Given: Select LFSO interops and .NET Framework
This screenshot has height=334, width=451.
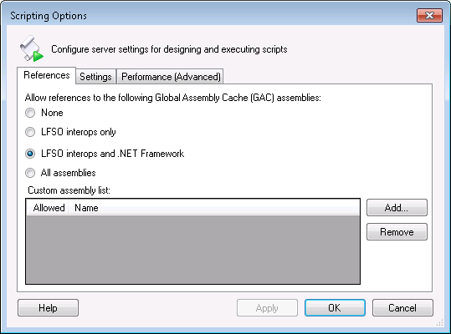Looking at the screenshot, I should (x=30, y=154).
